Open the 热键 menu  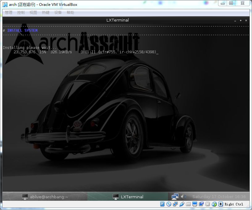(x=46, y=13)
